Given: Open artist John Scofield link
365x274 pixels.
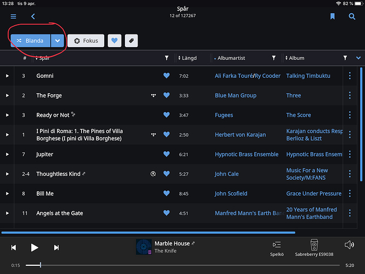Looking at the screenshot, I should (231, 193).
